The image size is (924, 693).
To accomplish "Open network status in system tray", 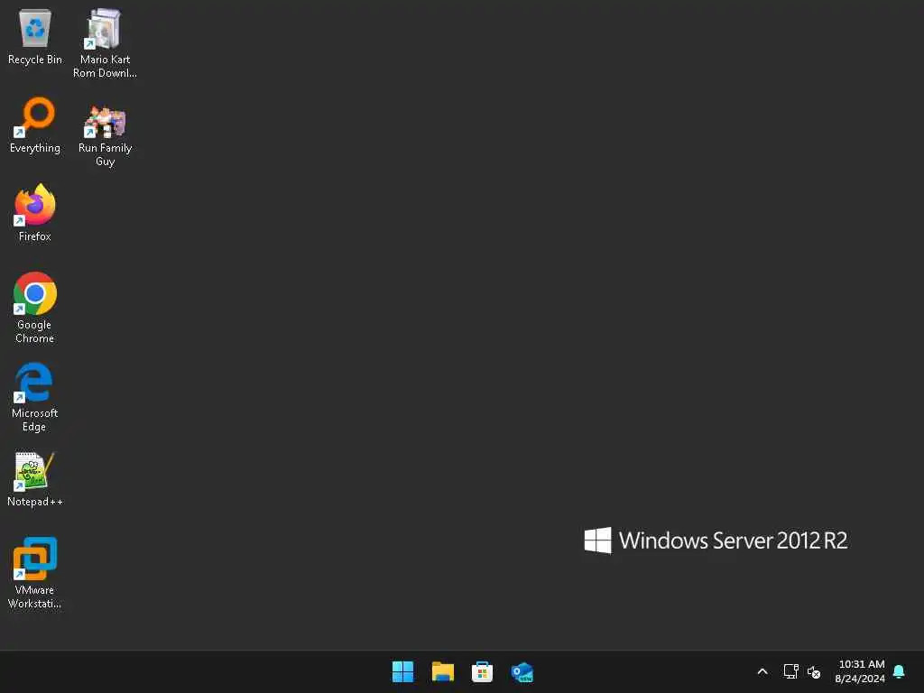I will [790, 671].
